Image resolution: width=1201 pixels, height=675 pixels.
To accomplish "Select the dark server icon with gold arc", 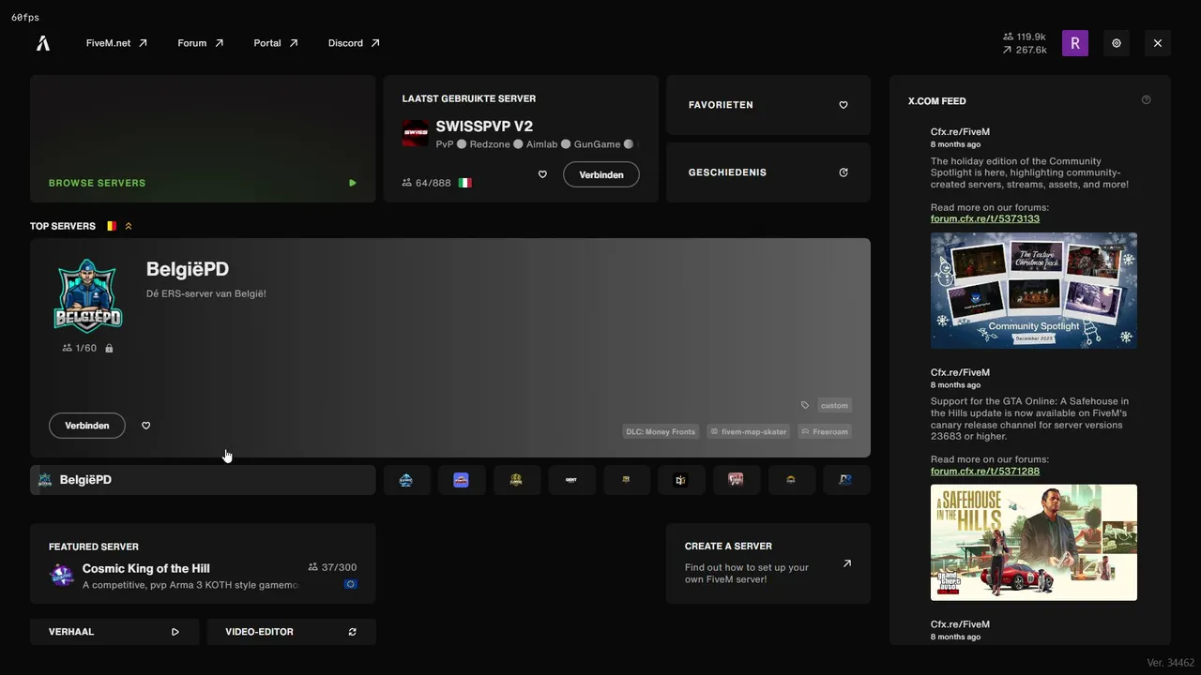I will tap(791, 480).
